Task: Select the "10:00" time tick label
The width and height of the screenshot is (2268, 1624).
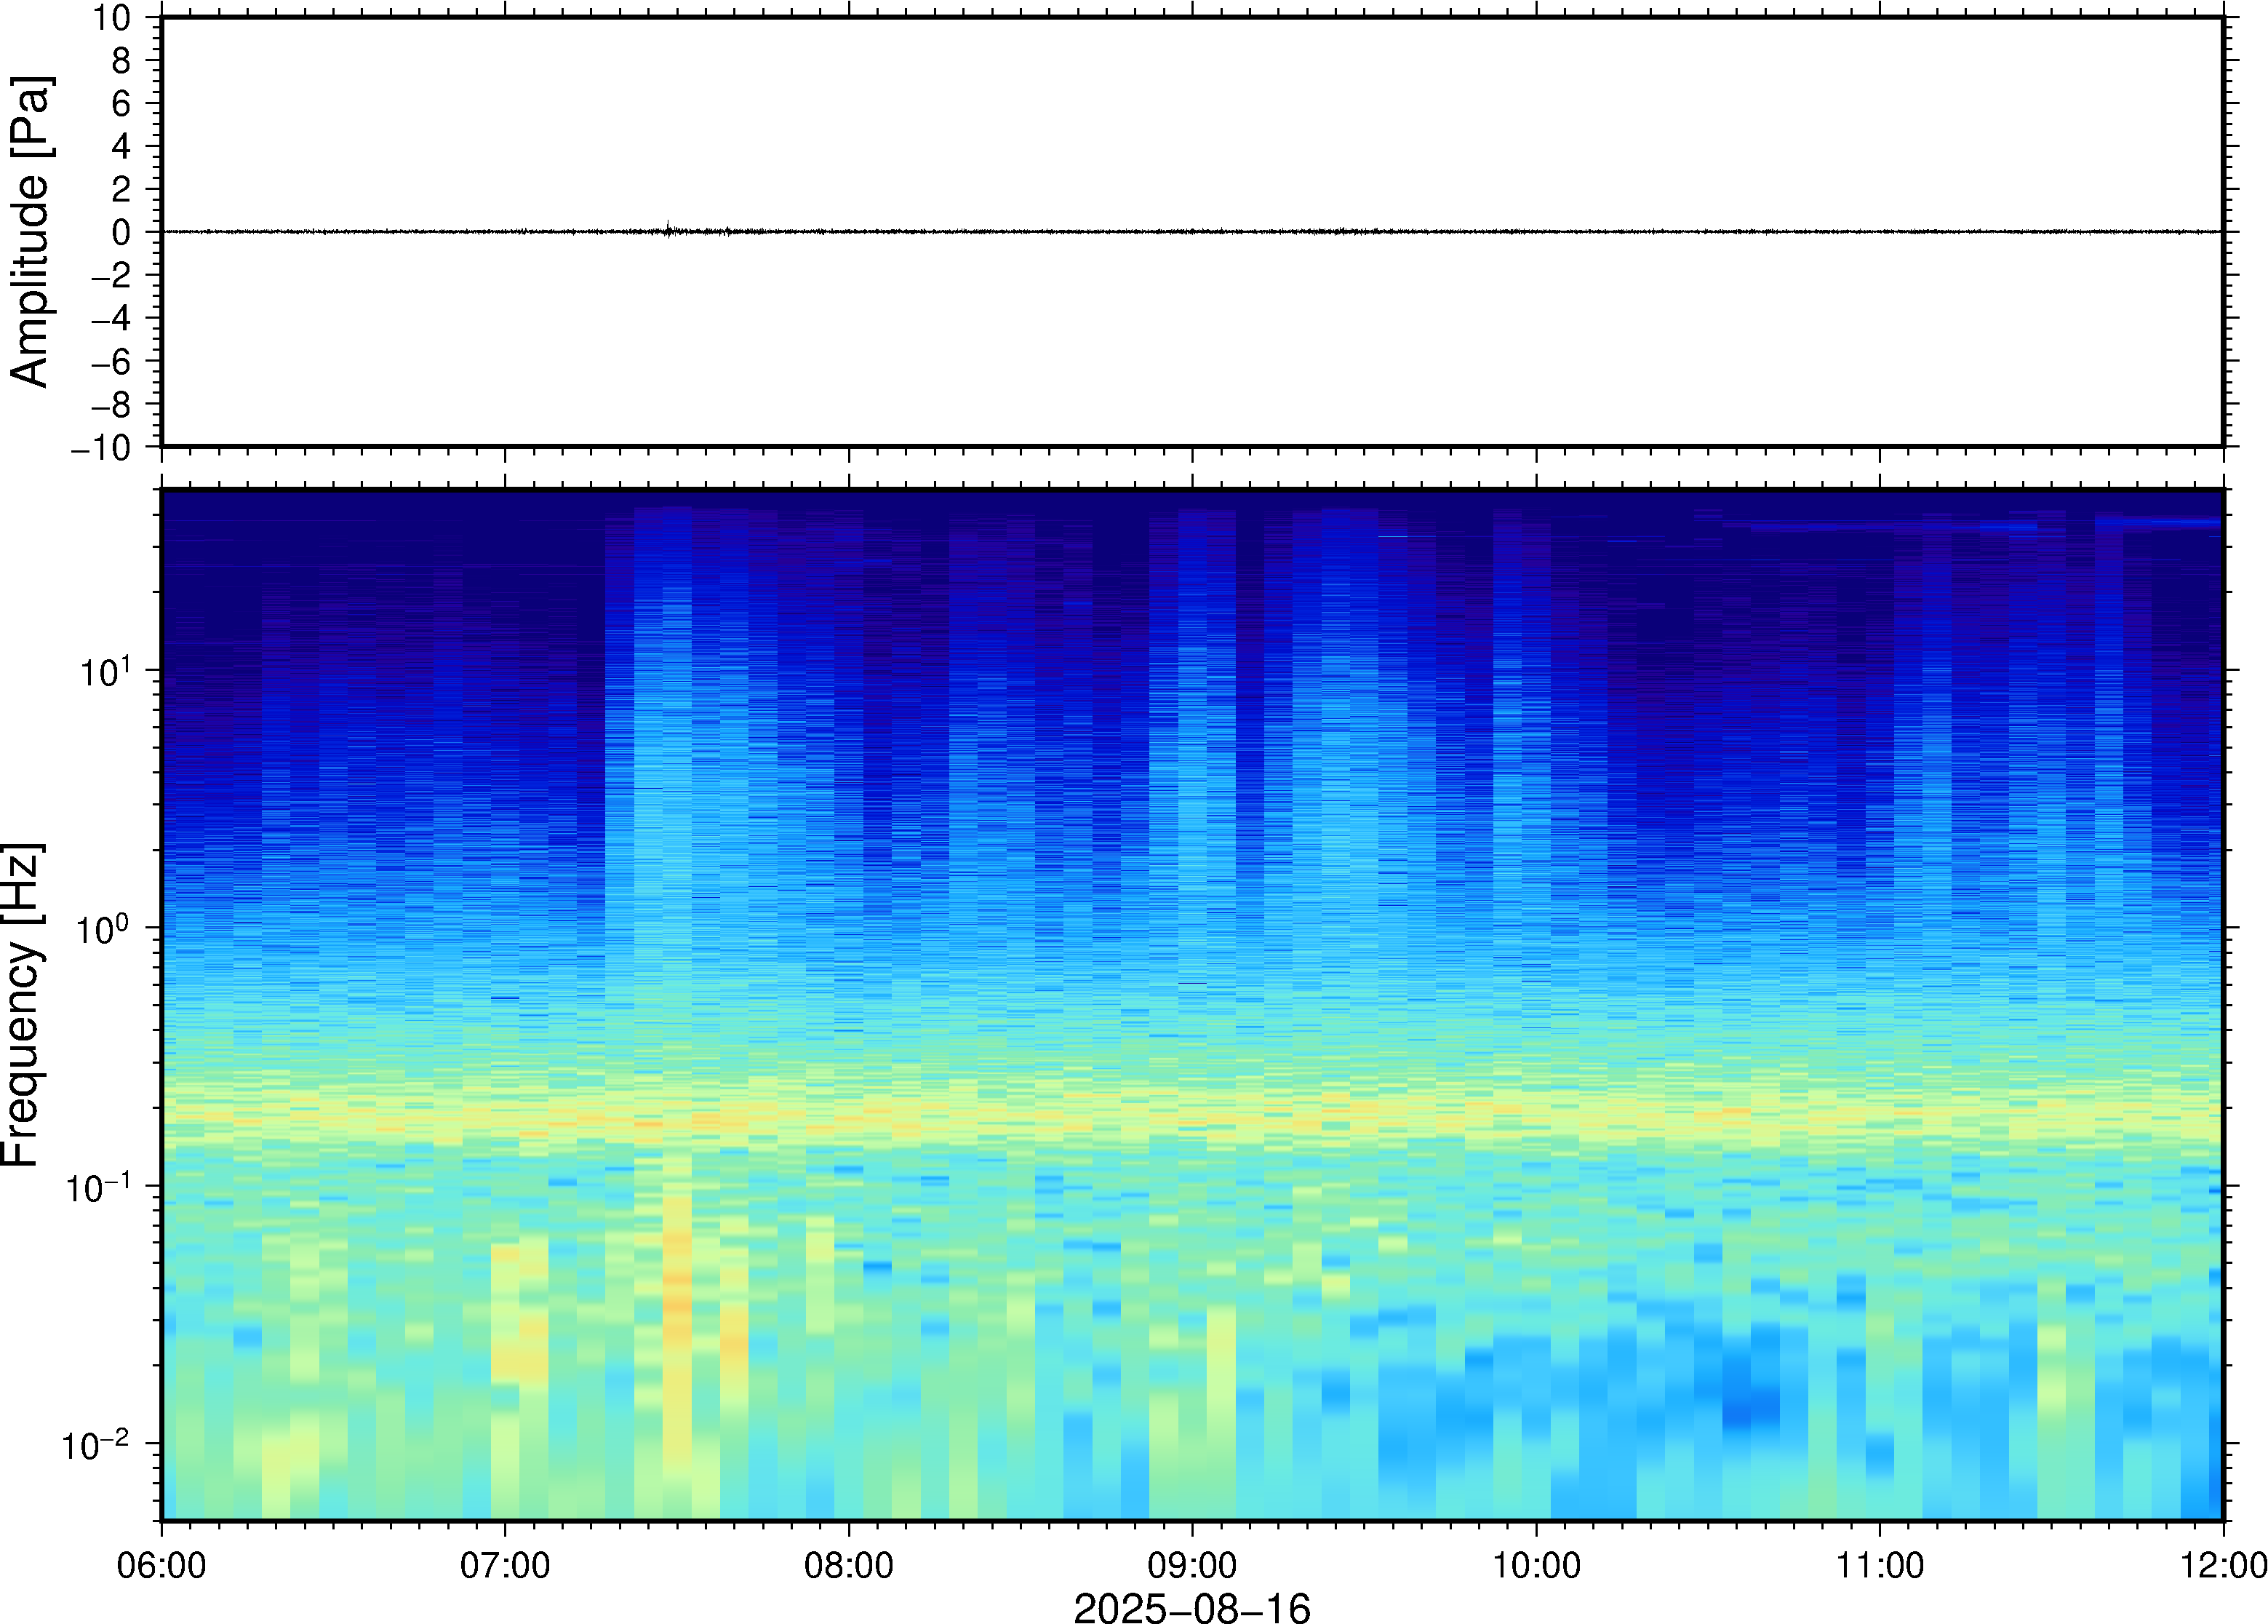Action: coord(1536,1565)
